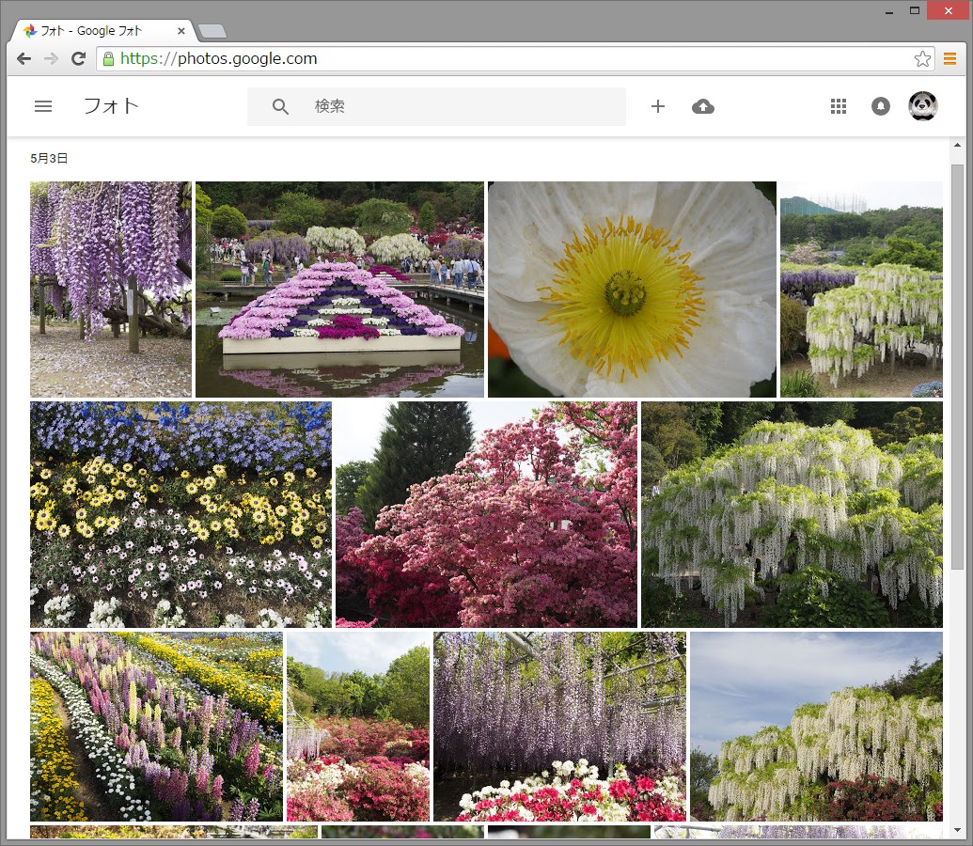
Task: Go back to the previous page
Action: tap(24, 59)
